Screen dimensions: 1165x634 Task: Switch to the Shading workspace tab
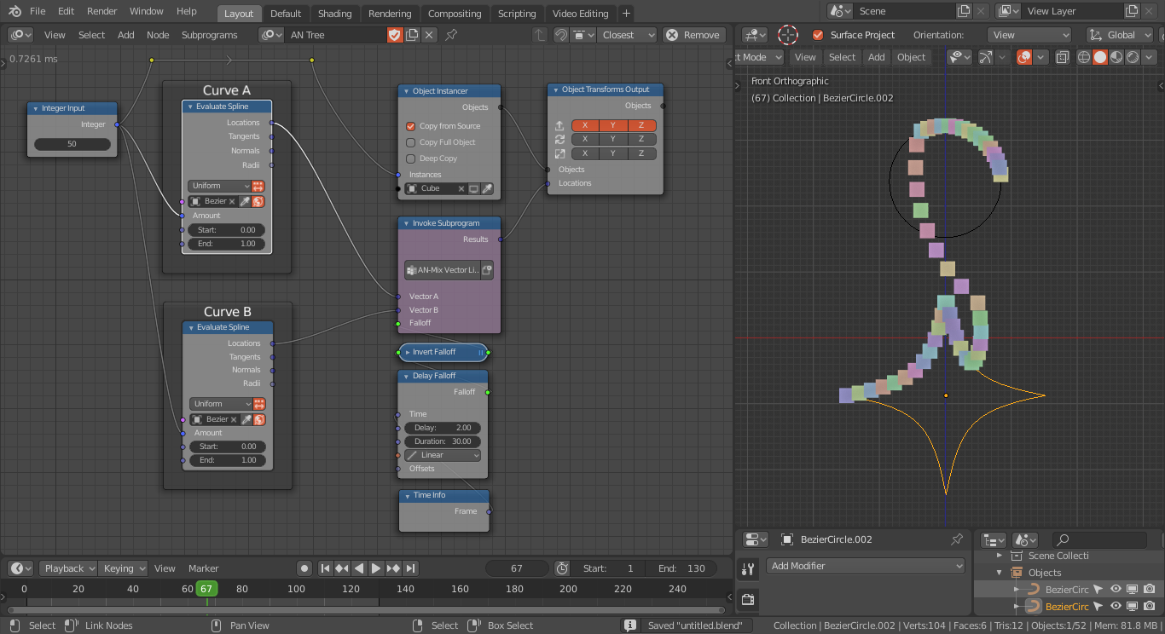click(334, 14)
